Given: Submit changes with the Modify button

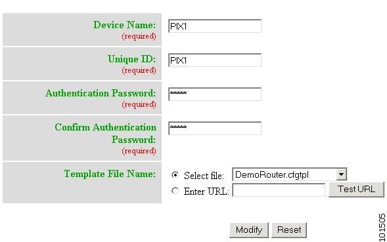Looking at the screenshot, I should tap(249, 230).
